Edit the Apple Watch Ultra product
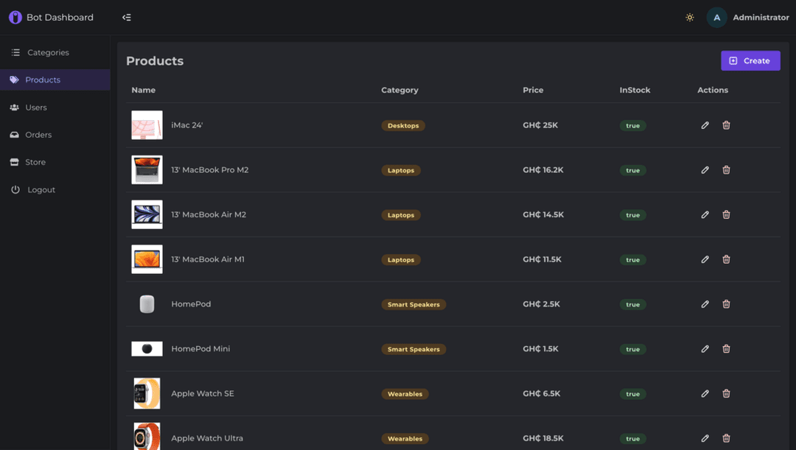796x450 pixels. [x=705, y=437]
